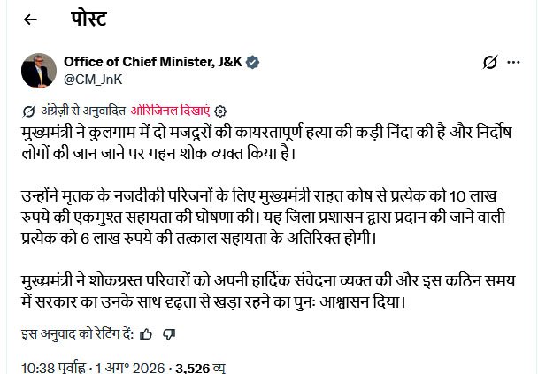Image resolution: width=538 pixels, height=374 pixels.
Task: Show the original post via ओरिजिनल दिखाएं
Action: [x=170, y=111]
